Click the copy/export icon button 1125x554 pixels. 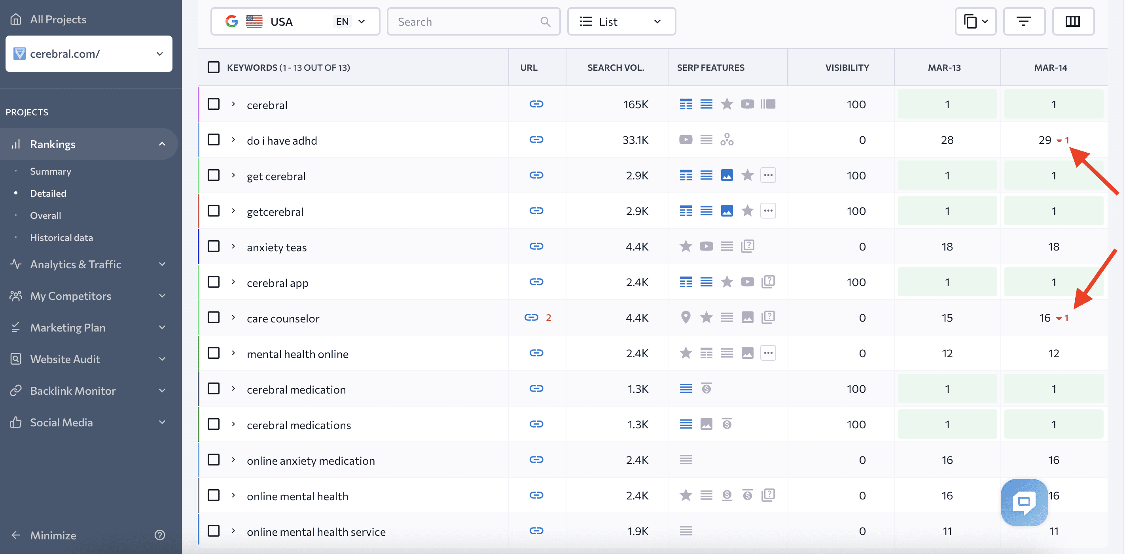tap(975, 21)
